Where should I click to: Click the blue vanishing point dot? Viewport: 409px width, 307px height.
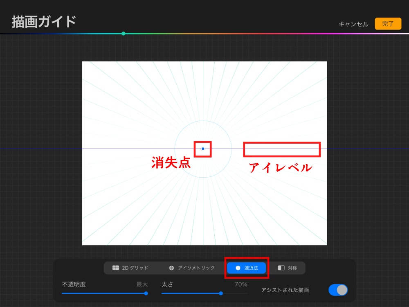(202, 149)
